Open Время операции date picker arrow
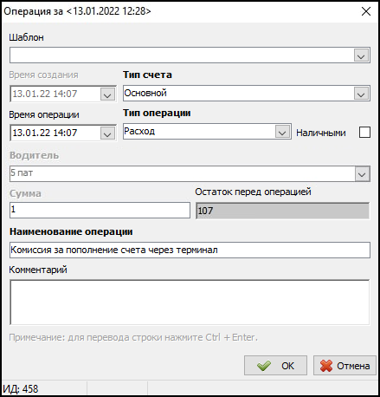 click(x=107, y=133)
